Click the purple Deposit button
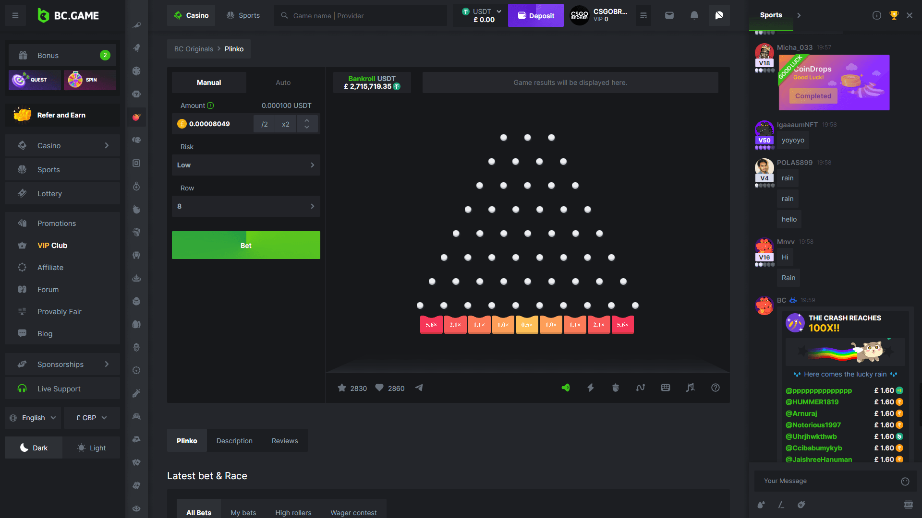Viewport: 922px width, 518px height. 535,16
